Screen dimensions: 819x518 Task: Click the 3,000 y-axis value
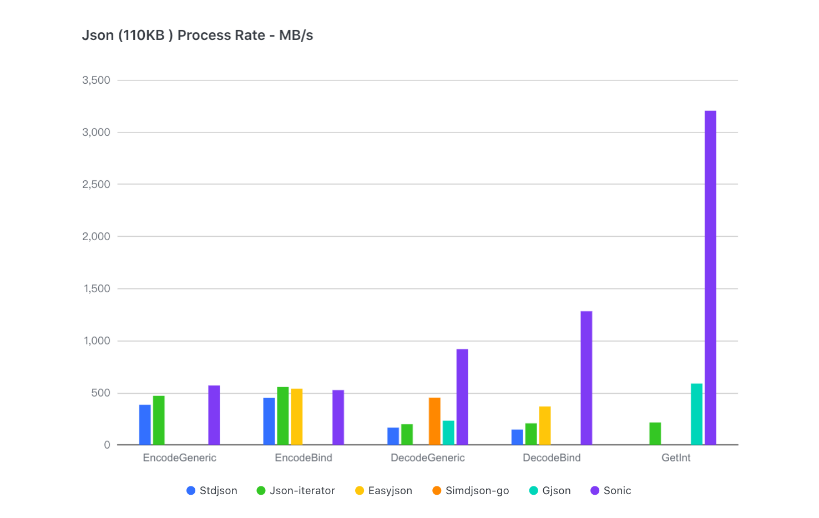(x=97, y=133)
